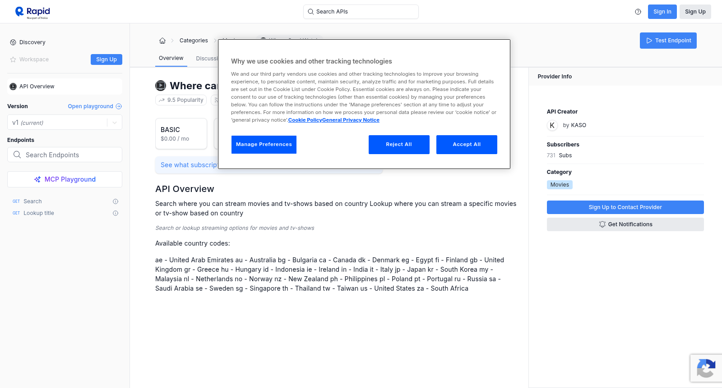
Task: Click the Workspace Sign Up button
Action: (106, 59)
